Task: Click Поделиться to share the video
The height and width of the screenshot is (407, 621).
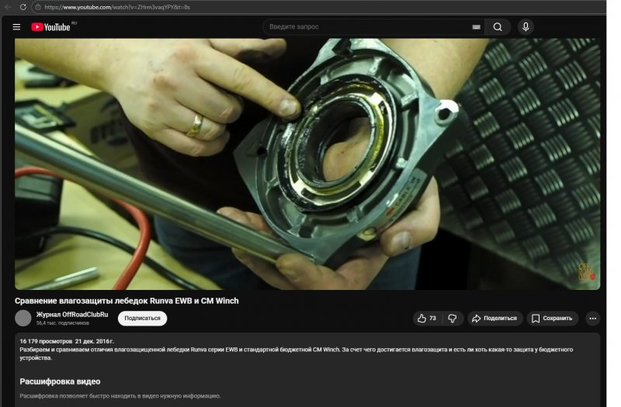Action: (x=494, y=318)
